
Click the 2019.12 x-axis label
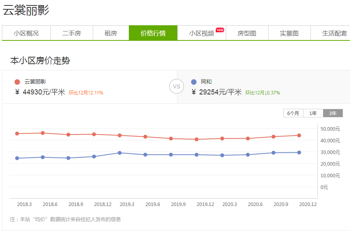[205, 204]
